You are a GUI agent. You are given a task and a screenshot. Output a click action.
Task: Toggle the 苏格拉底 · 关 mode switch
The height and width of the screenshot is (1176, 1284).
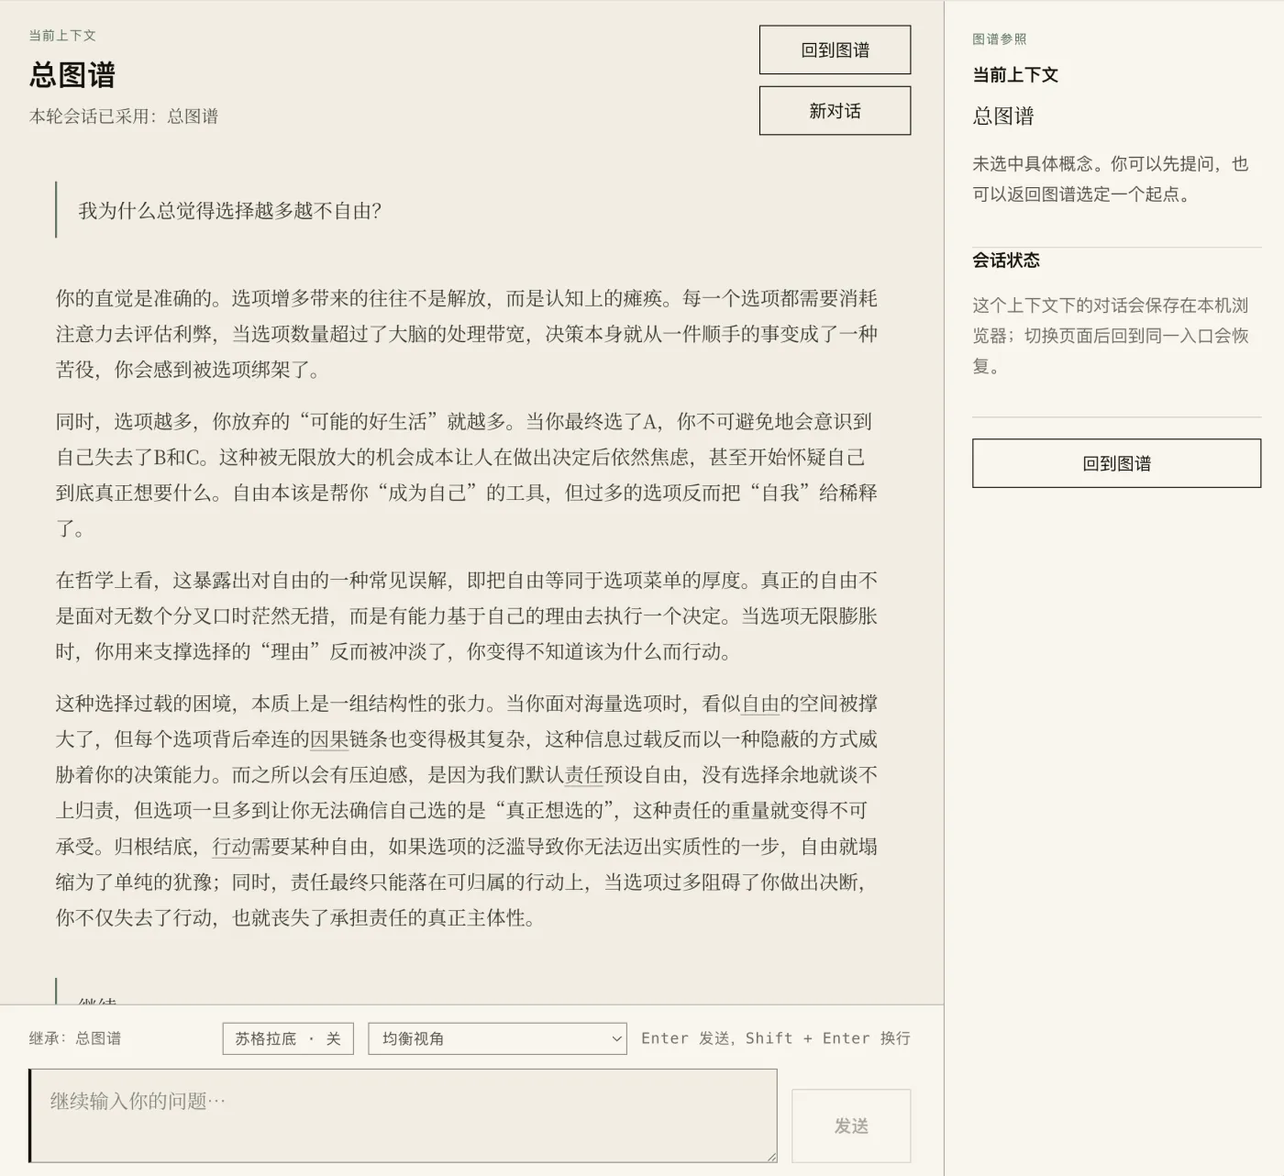tap(288, 1038)
